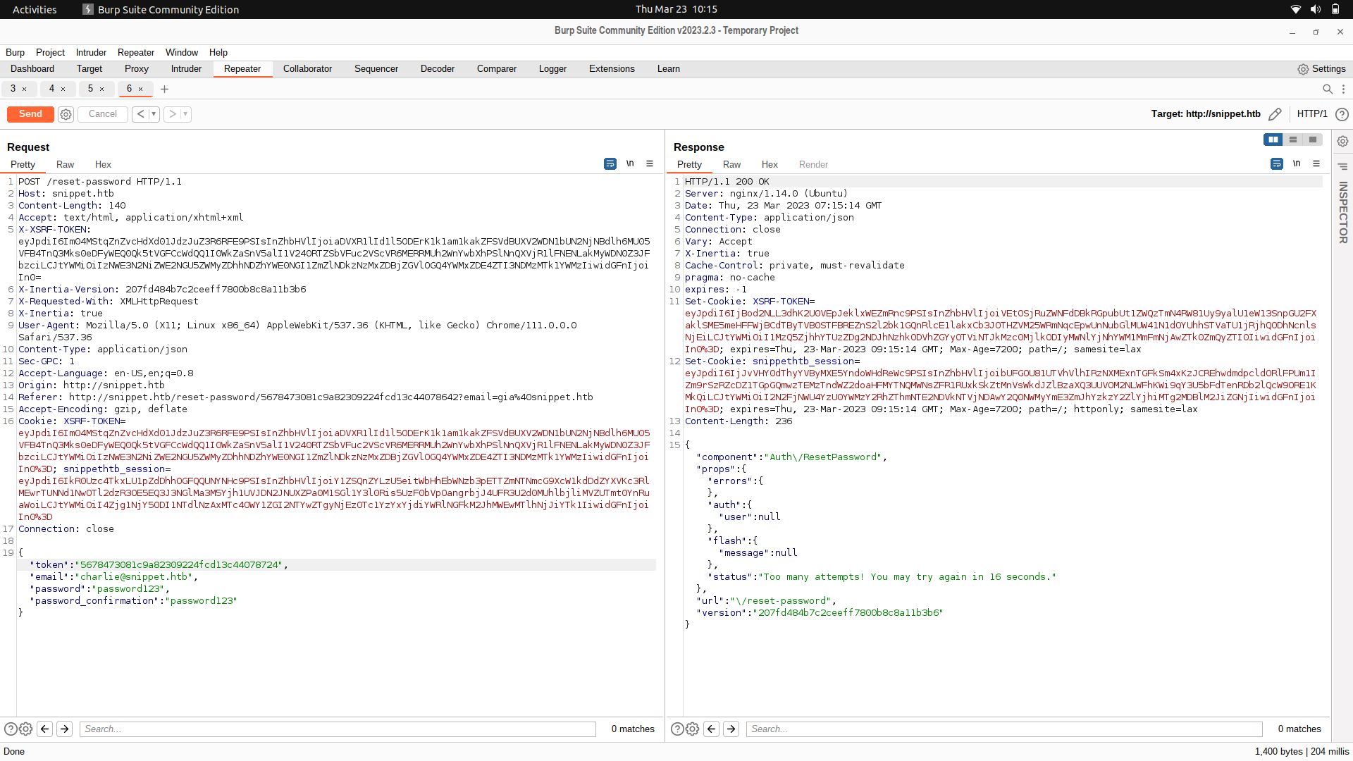The width and height of the screenshot is (1353, 761).
Task: Toggle non-printable characters in the Request editor
Action: click(630, 163)
